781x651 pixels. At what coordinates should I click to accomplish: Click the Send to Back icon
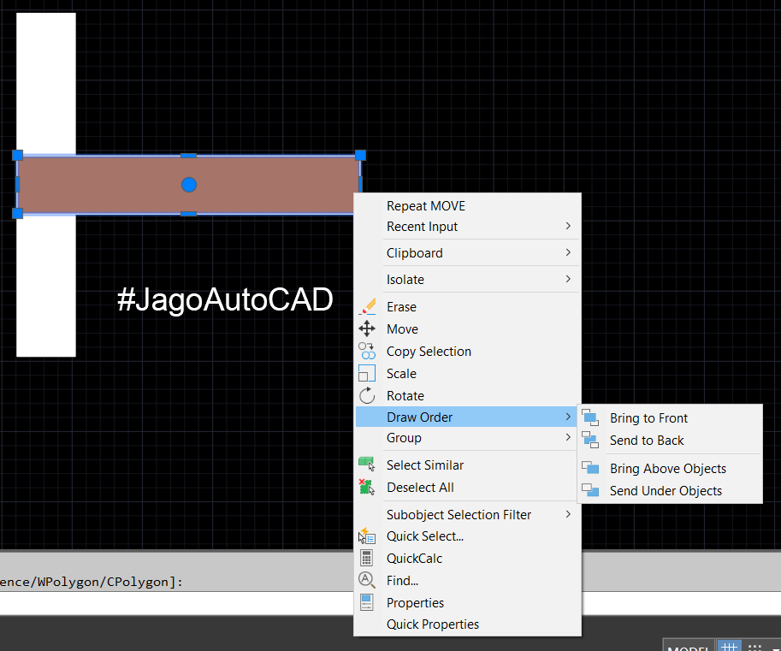point(590,440)
